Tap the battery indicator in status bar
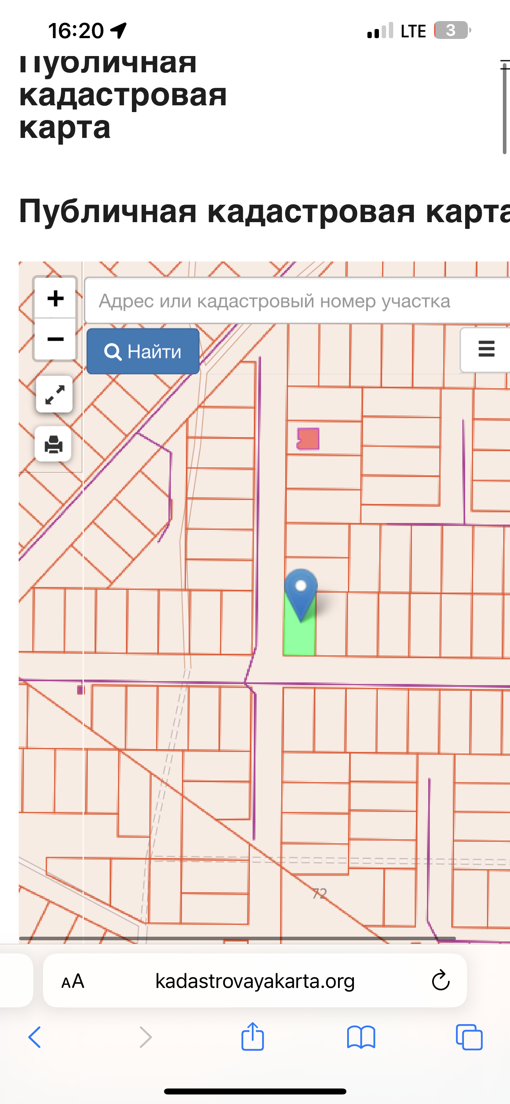Image resolution: width=510 pixels, height=1104 pixels. click(453, 31)
